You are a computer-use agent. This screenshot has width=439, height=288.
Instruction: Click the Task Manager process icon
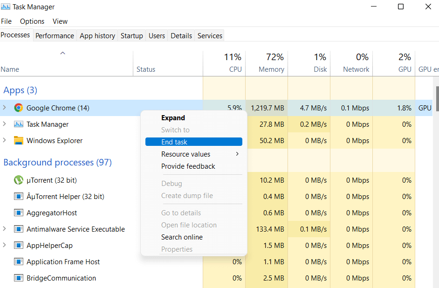[x=19, y=124]
